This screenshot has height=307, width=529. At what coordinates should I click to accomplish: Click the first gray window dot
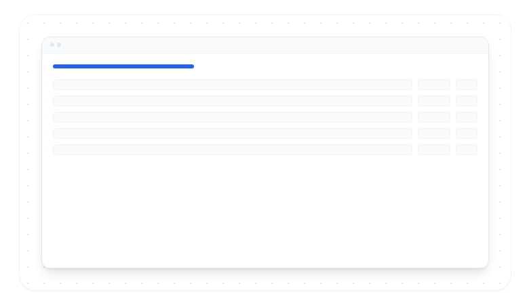(x=52, y=45)
